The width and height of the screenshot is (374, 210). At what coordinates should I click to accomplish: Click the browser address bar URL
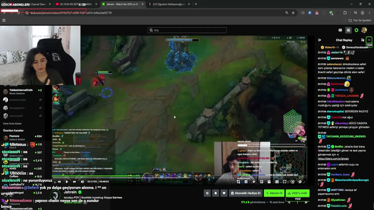(71, 13)
